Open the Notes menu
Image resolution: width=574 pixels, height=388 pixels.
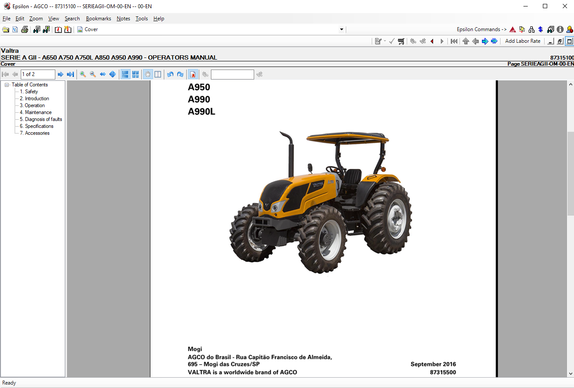[x=123, y=19]
